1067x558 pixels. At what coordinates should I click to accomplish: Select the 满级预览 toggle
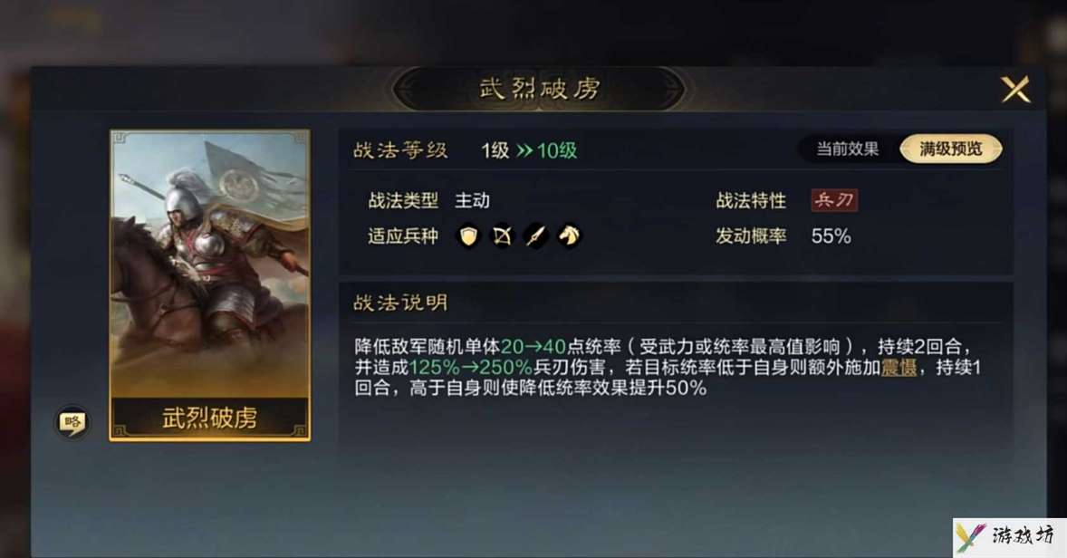951,149
